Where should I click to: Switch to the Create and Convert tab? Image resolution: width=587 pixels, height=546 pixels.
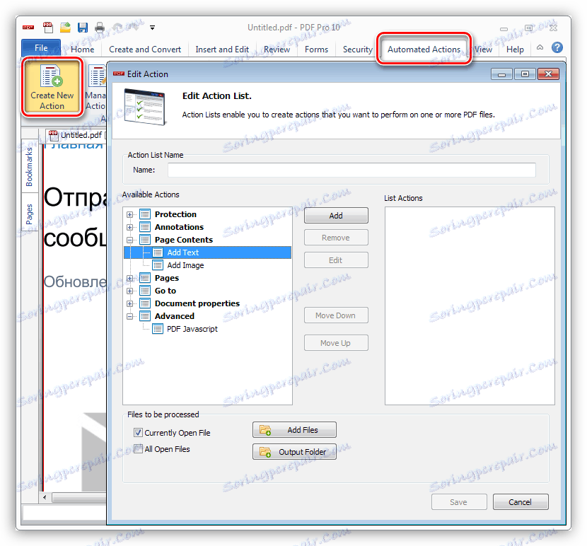coord(145,49)
